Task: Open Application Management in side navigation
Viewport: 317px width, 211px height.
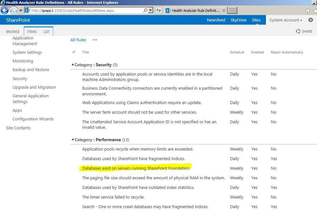Action: tap(25, 41)
